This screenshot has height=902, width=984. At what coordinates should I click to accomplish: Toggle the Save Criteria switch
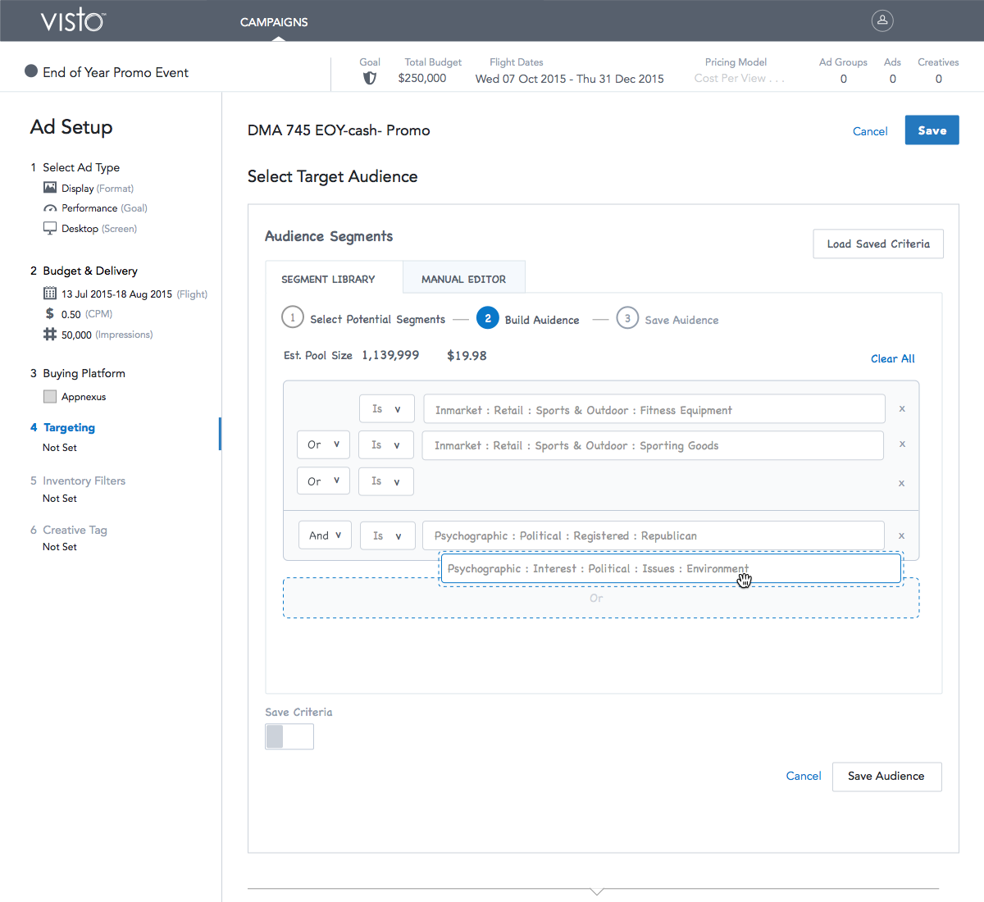(289, 736)
